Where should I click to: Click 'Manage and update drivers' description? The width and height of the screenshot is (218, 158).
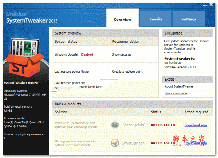click(x=76, y=143)
